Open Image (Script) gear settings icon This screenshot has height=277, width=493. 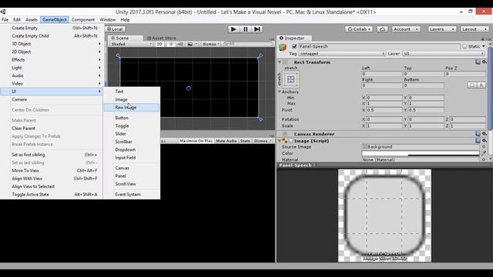(x=485, y=141)
